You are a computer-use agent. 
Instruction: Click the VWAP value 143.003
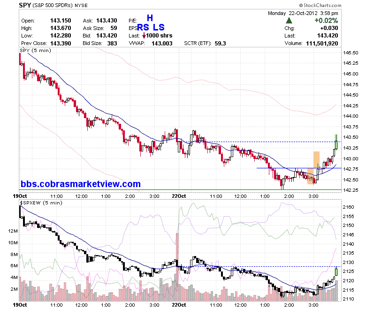tap(162, 44)
